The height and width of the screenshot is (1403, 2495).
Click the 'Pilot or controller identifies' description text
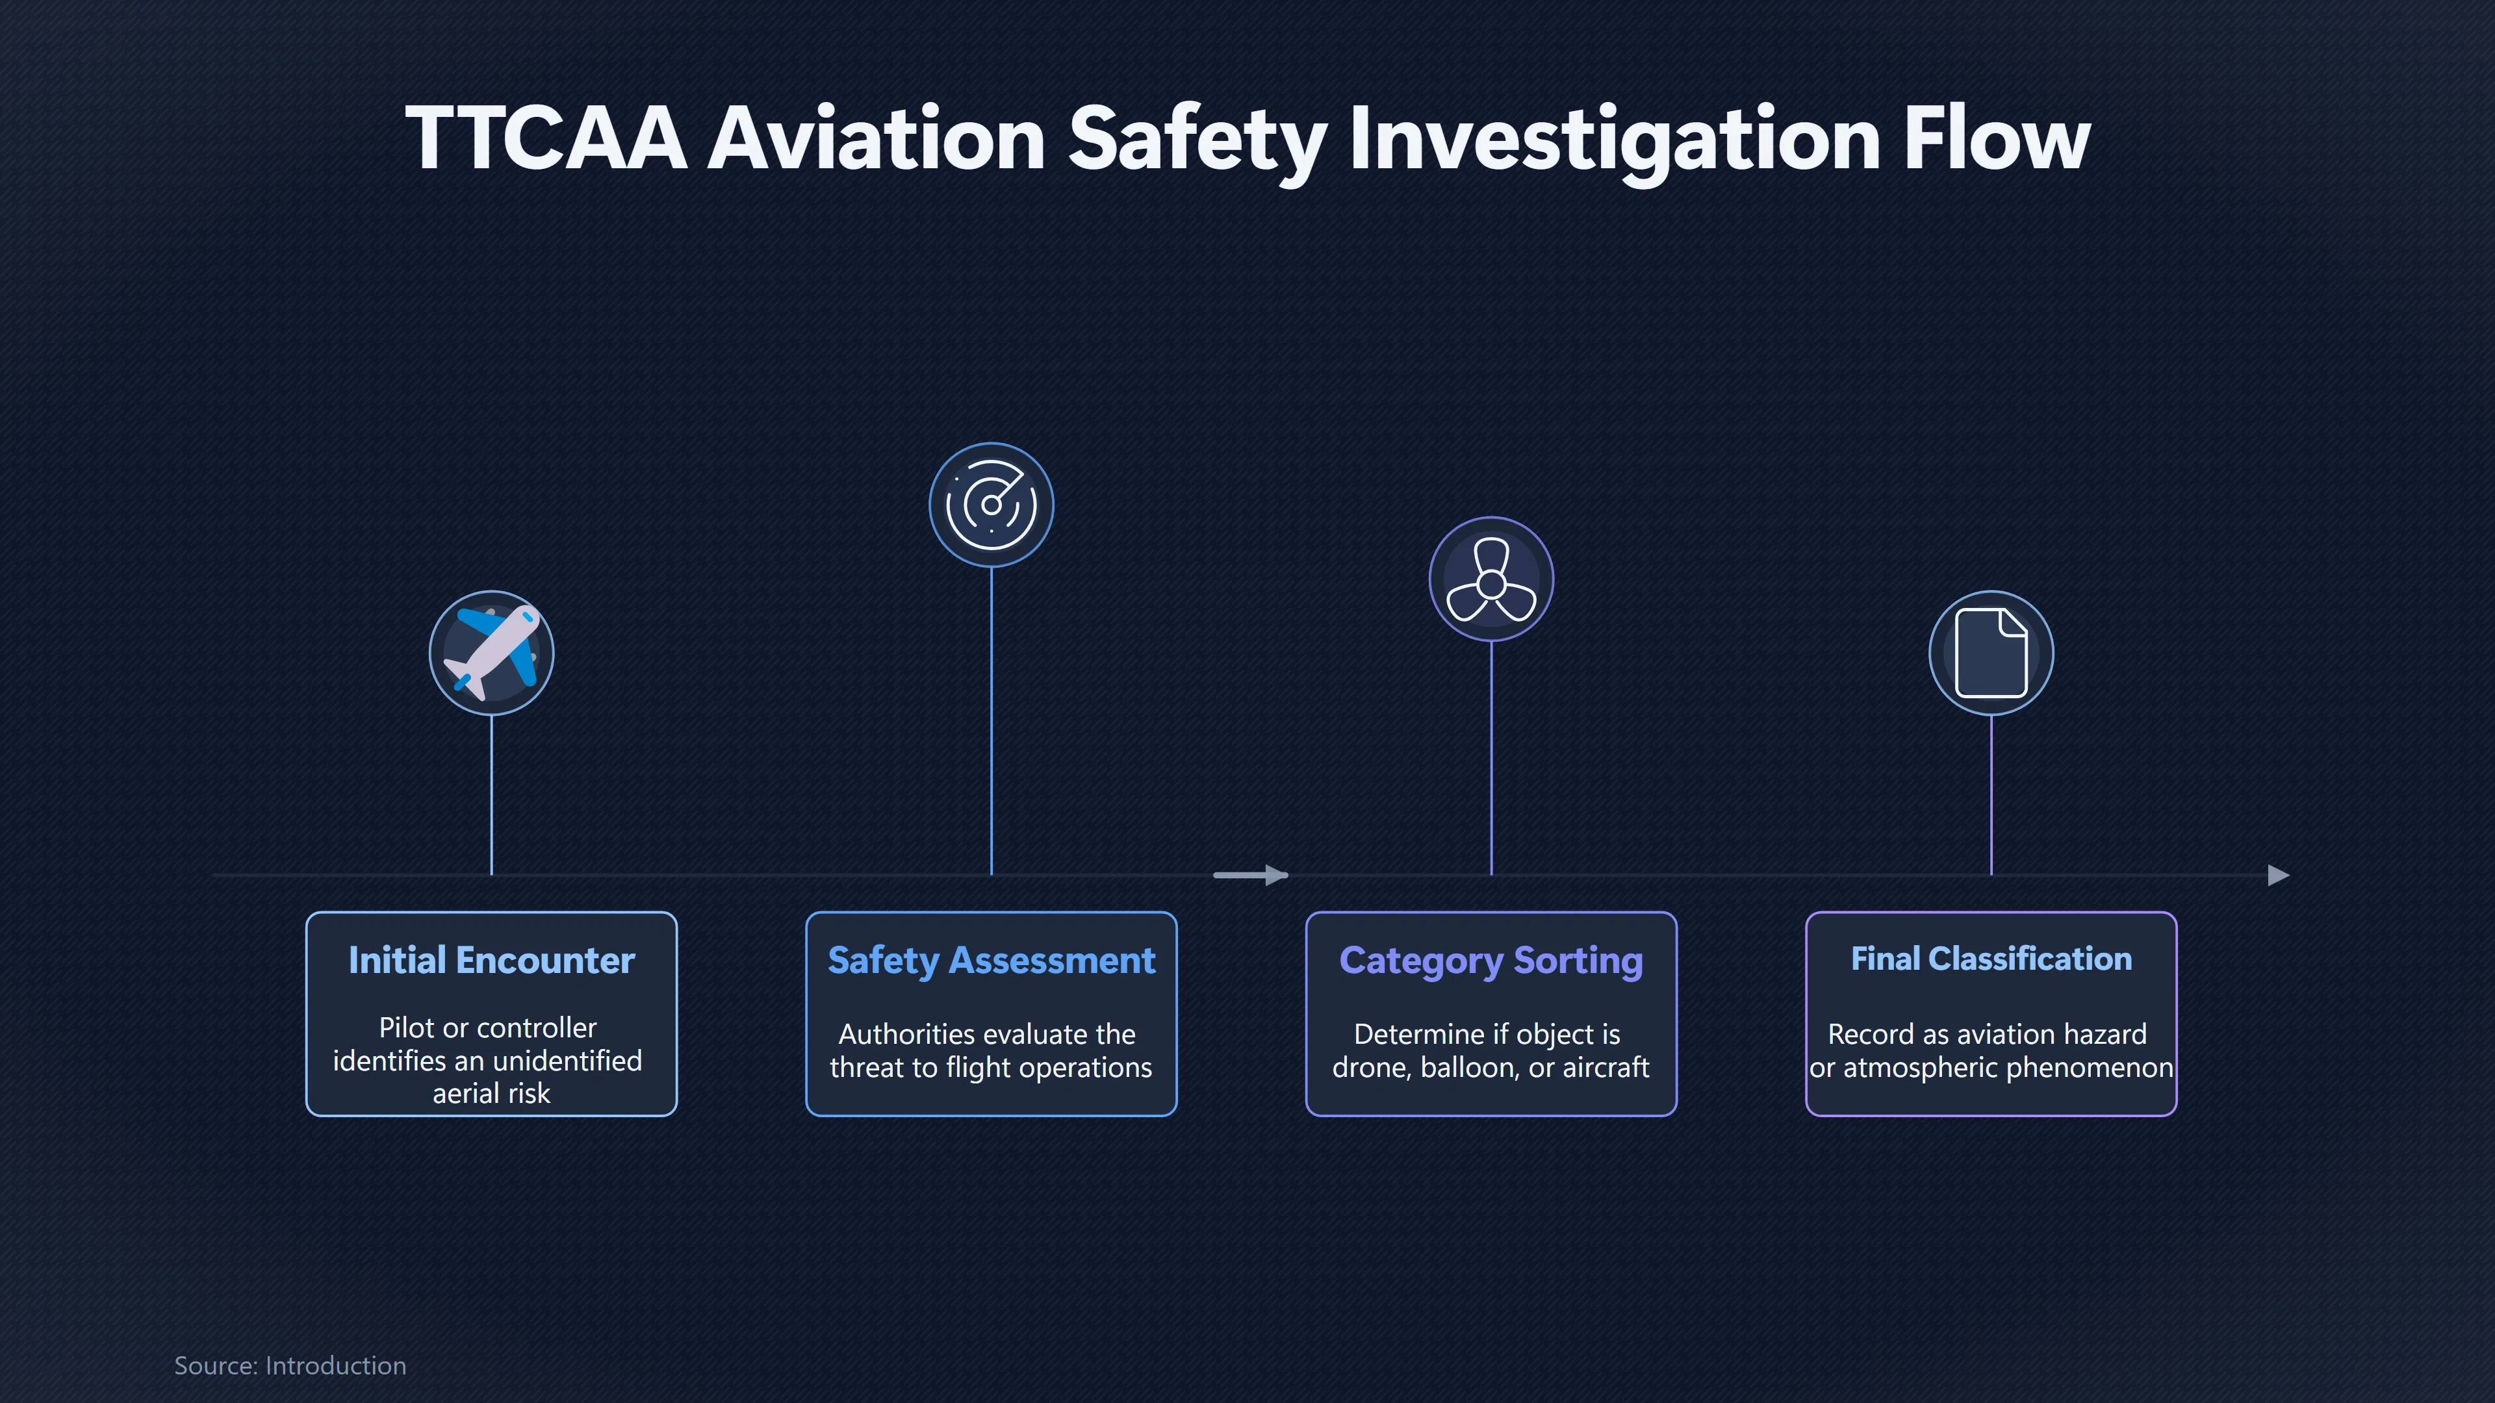coord(488,1060)
